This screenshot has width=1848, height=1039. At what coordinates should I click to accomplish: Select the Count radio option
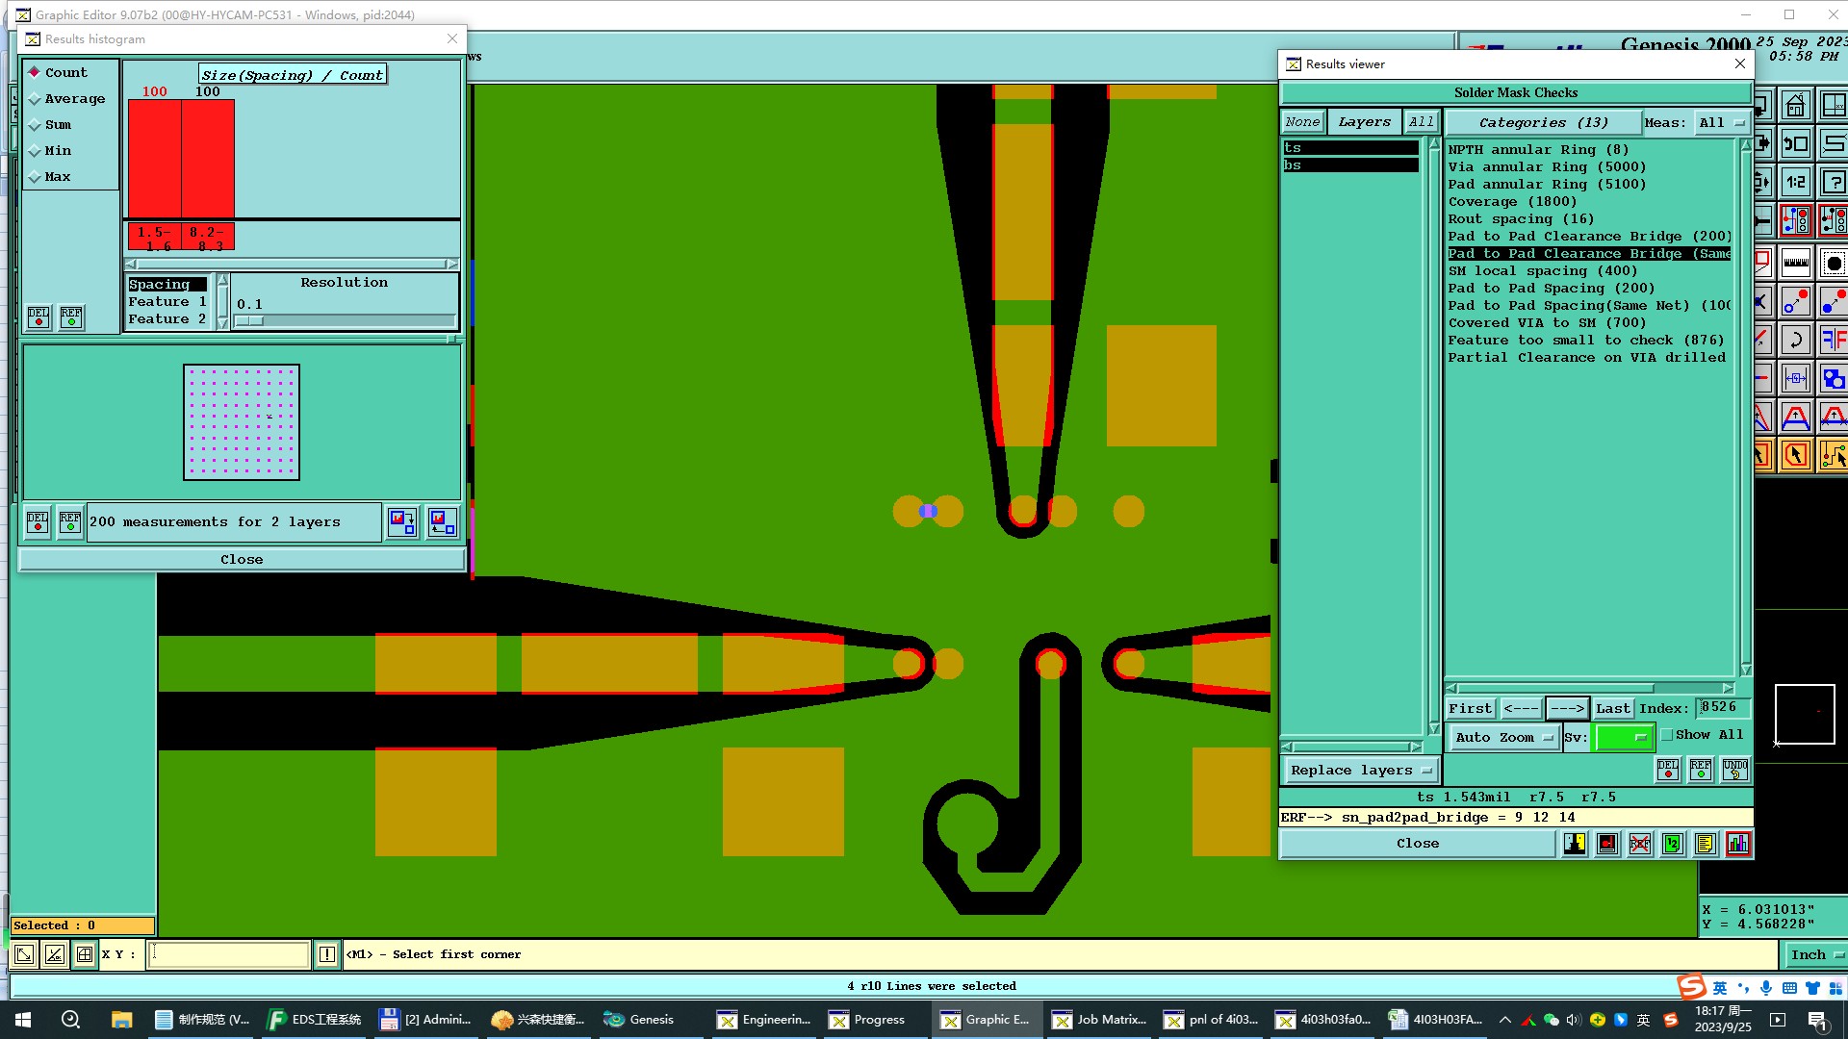pos(58,72)
